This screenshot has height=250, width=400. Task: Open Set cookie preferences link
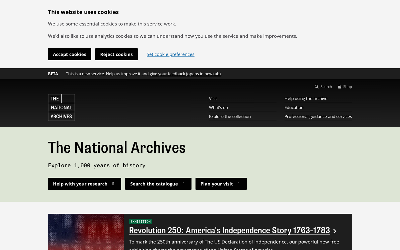170,54
